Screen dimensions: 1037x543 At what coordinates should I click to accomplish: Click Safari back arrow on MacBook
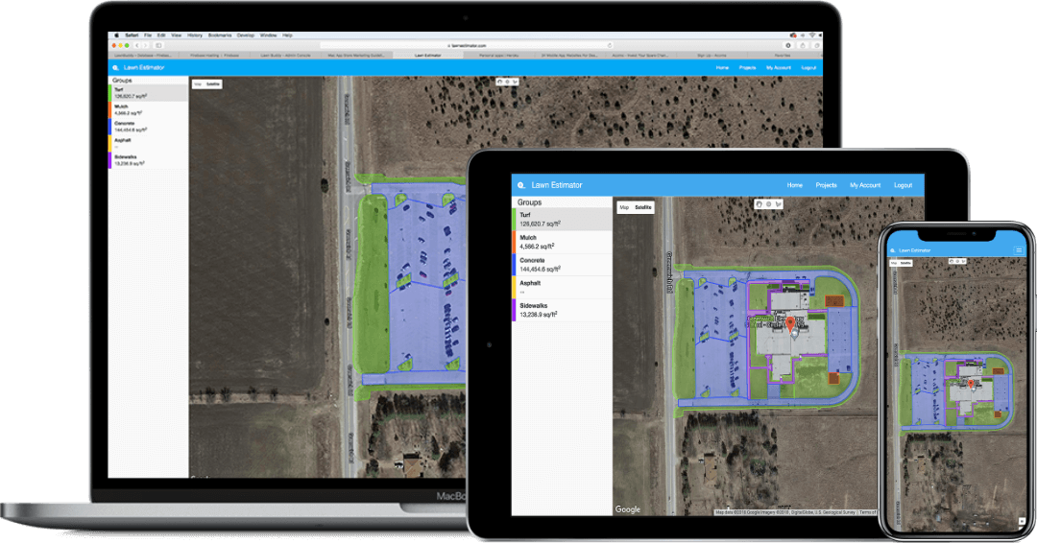point(137,46)
